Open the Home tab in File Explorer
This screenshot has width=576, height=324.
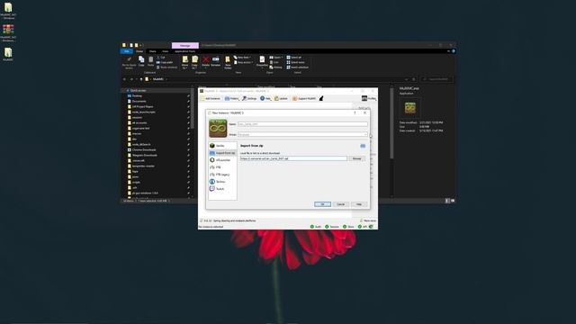point(139,51)
